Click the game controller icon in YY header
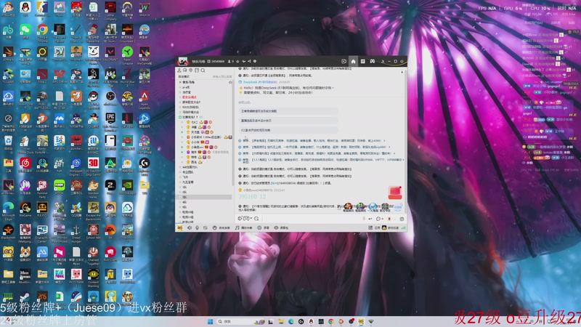The width and height of the screenshot is (581, 327). click(x=373, y=61)
